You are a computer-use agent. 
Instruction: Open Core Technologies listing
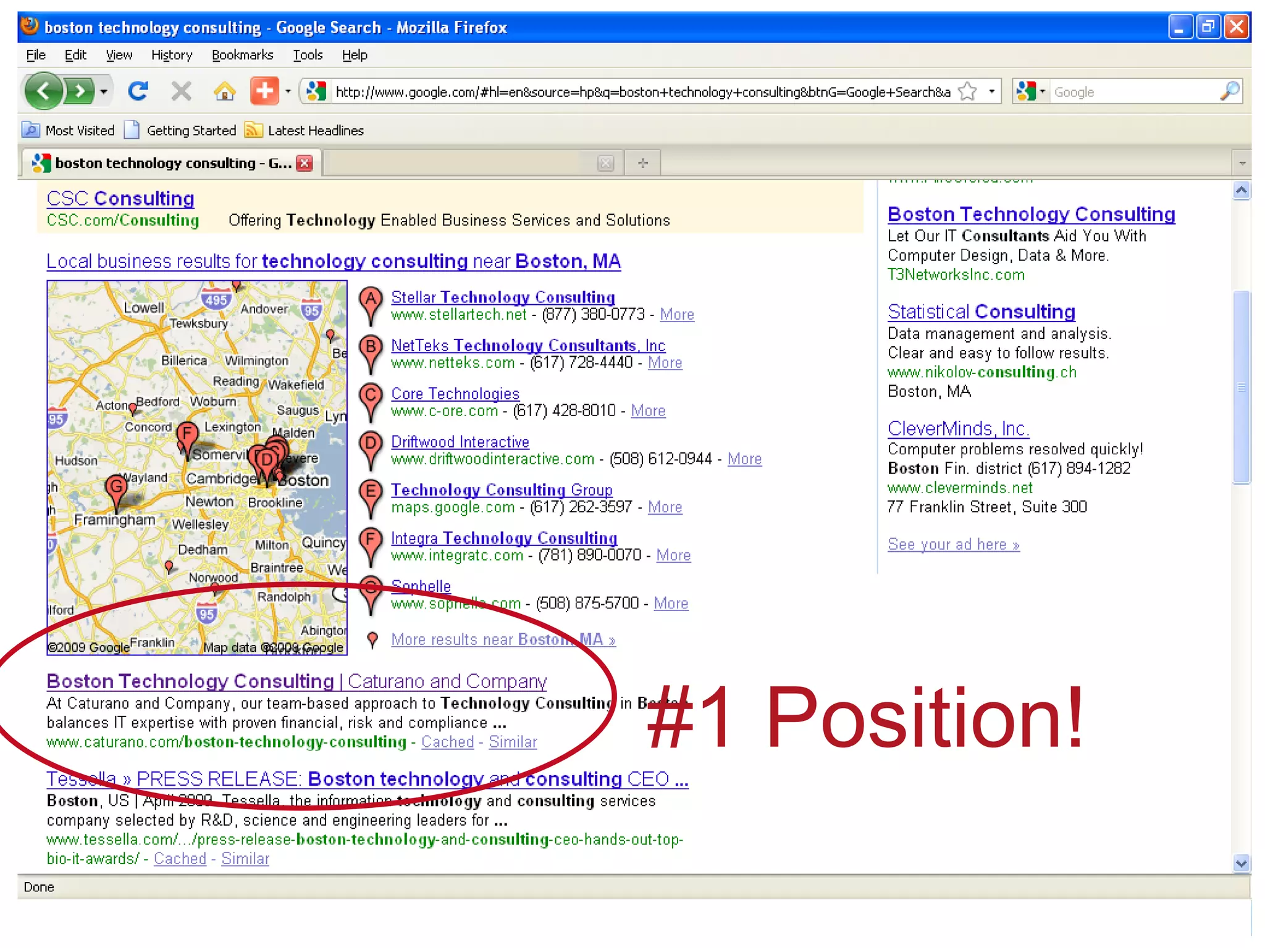pos(455,393)
